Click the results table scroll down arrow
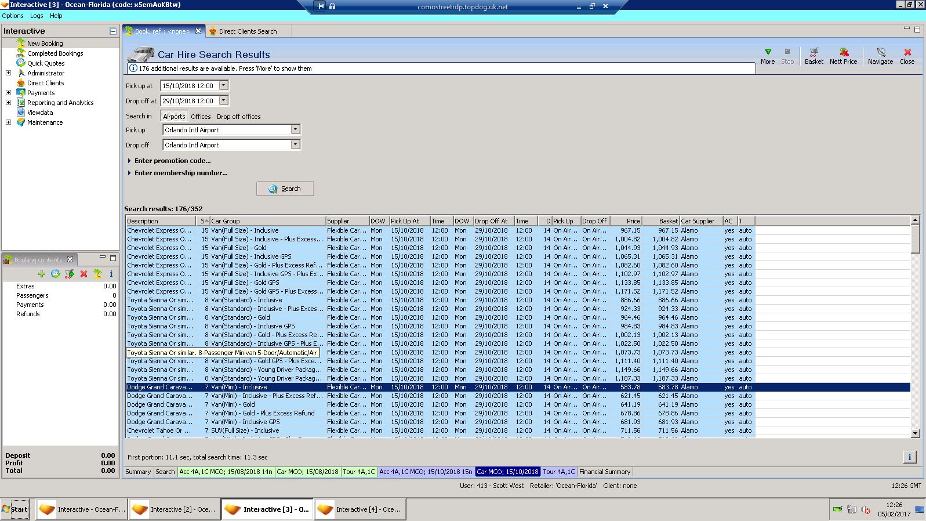Viewport: 926px width, 521px height. 915,433
